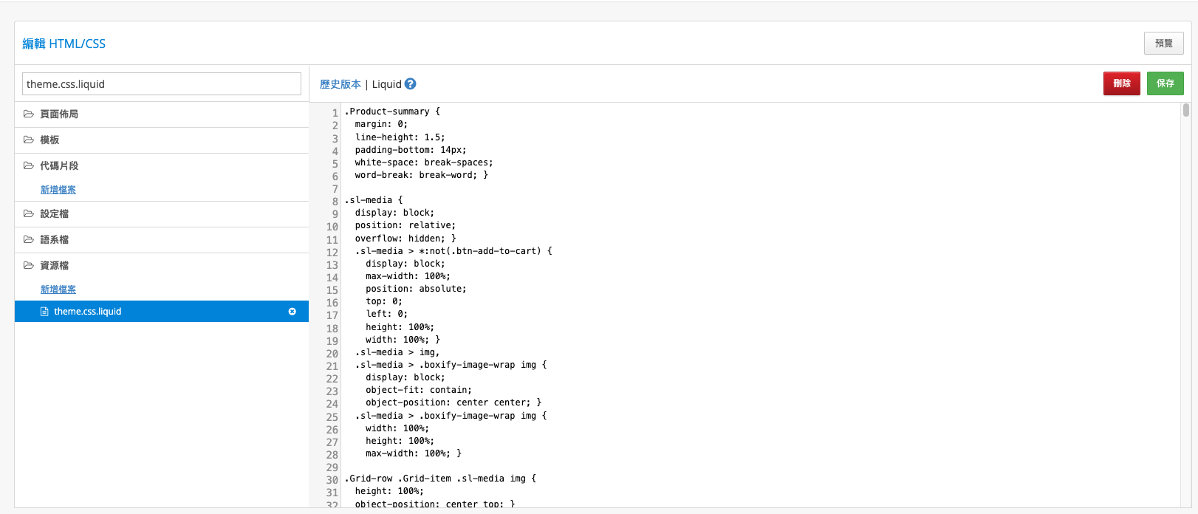Place cursor on 'margin: 0;' line
The height and width of the screenshot is (514, 1198).
click(381, 124)
